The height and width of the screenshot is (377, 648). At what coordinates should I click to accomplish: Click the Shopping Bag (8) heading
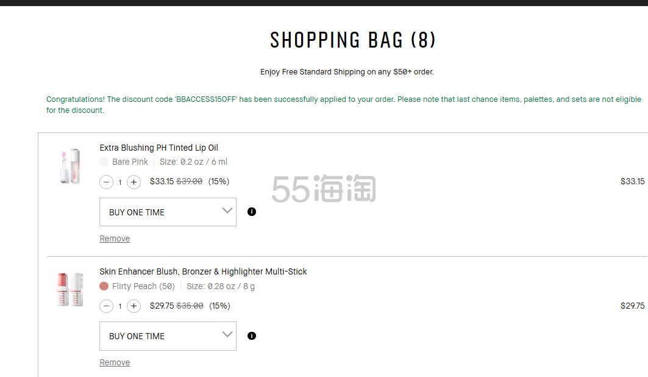[353, 40]
